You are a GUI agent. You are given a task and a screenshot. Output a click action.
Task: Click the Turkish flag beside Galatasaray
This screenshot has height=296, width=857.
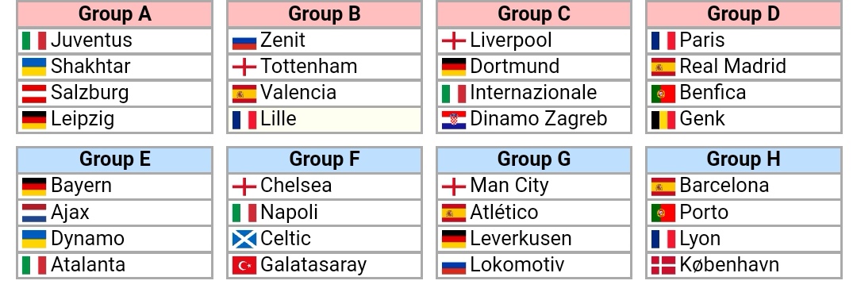(244, 265)
